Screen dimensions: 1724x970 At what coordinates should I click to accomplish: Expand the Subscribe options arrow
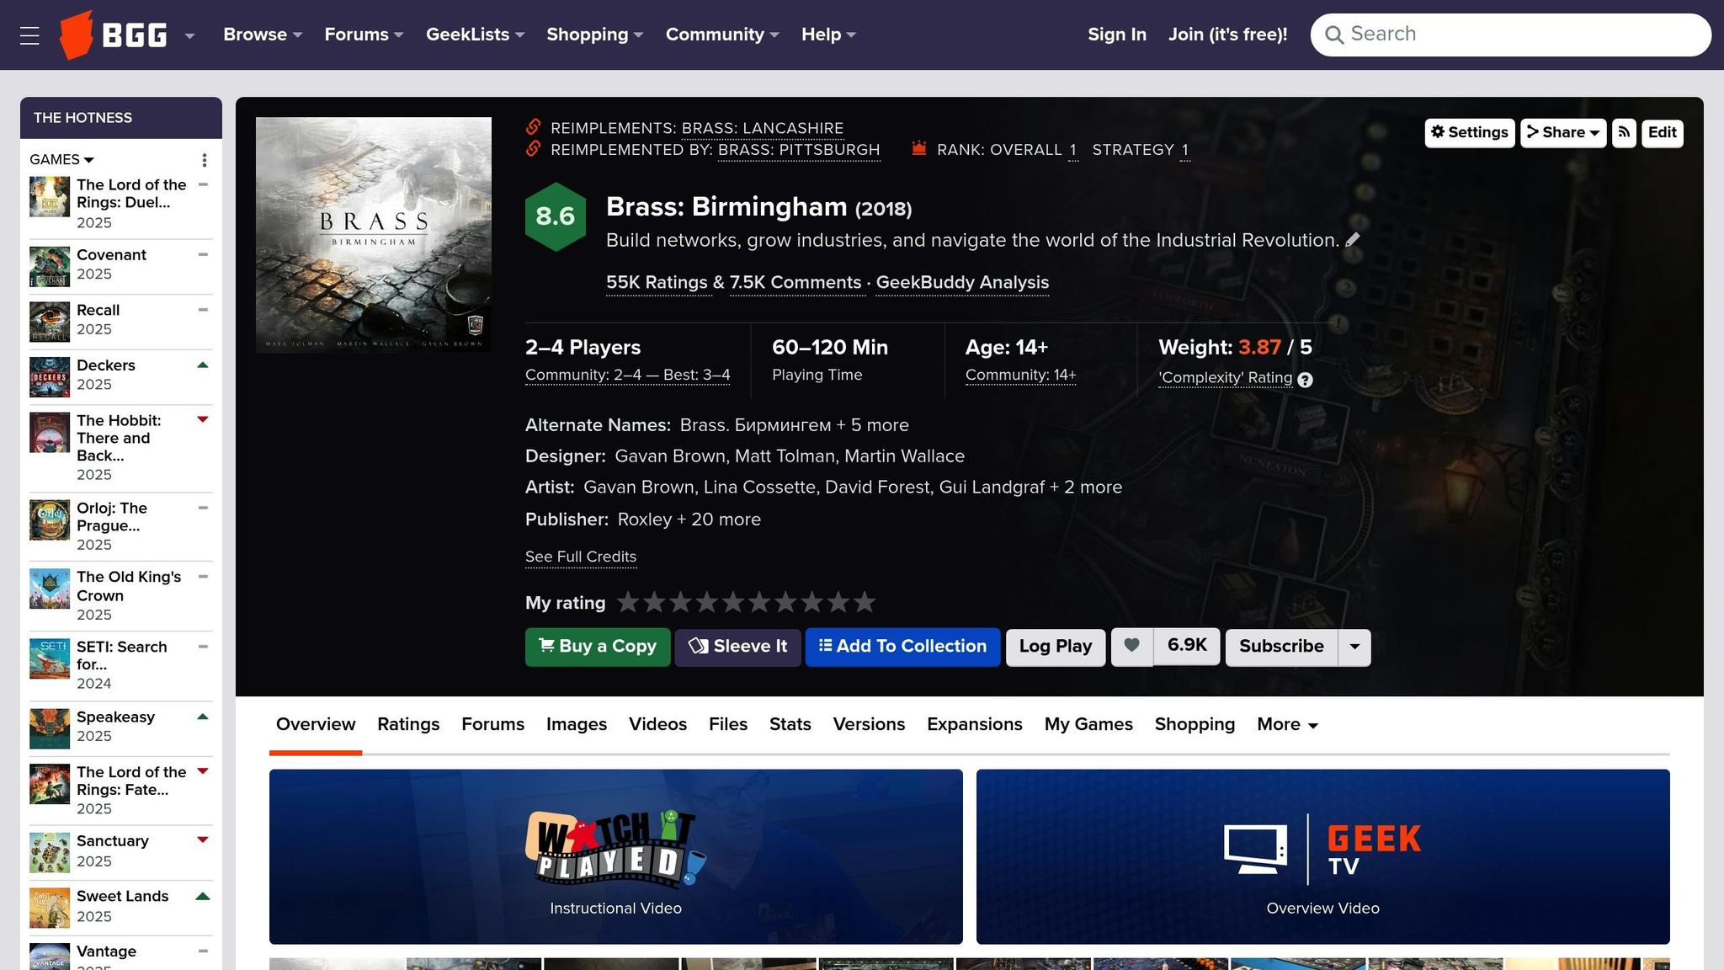pos(1354,647)
